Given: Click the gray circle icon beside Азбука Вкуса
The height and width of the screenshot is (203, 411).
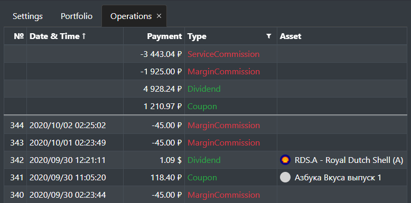Looking at the screenshot, I should (285, 177).
